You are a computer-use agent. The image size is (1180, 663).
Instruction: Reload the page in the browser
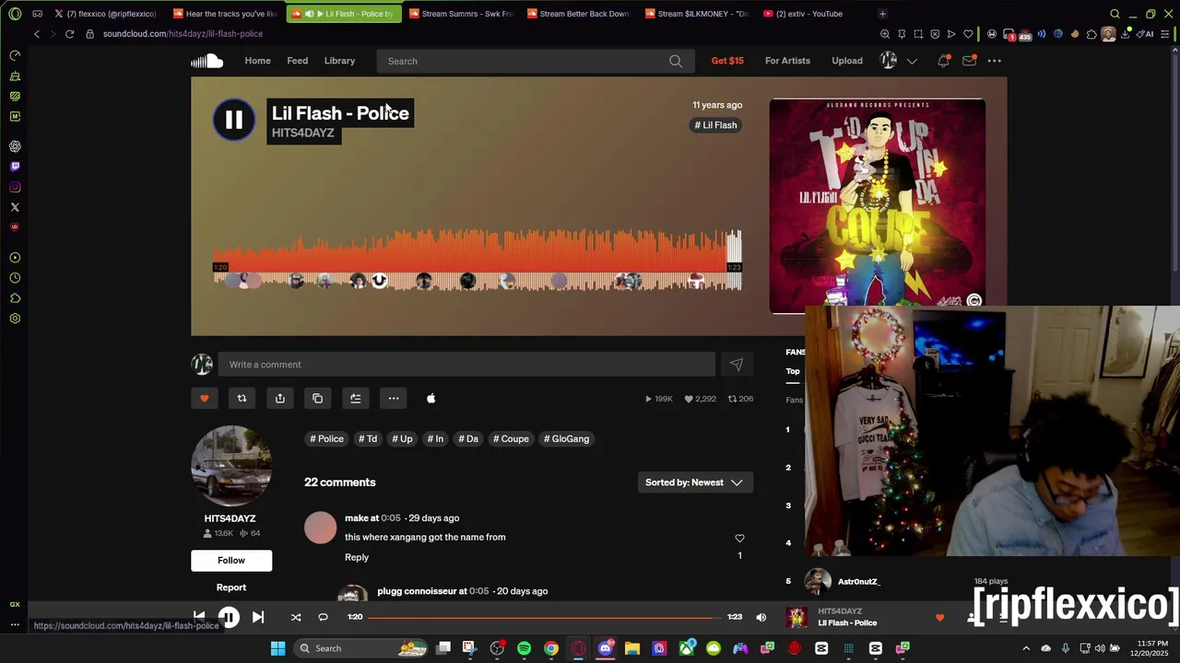click(x=69, y=34)
